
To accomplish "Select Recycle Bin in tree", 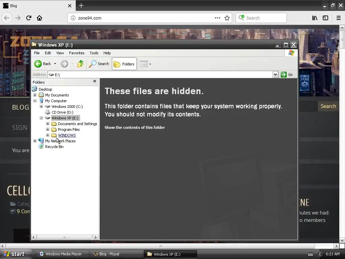I will pos(54,147).
